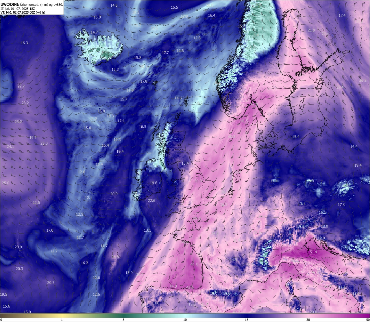Screen dimensions: 370x322
Task: Select the 21.9 value over Finland
Action: [x=311, y=30]
